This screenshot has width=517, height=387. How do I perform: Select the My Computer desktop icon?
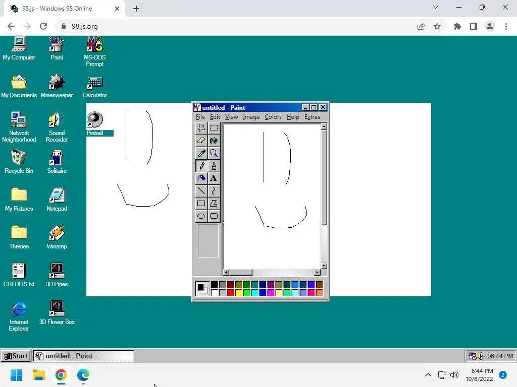tap(19, 49)
